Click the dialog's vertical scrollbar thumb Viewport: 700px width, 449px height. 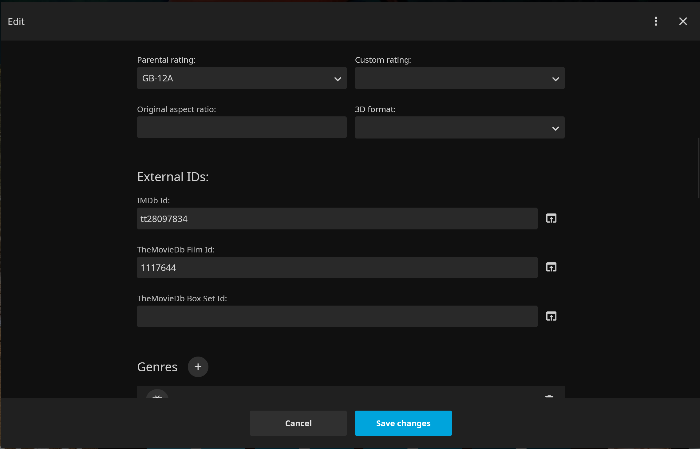pyautogui.click(x=698, y=168)
